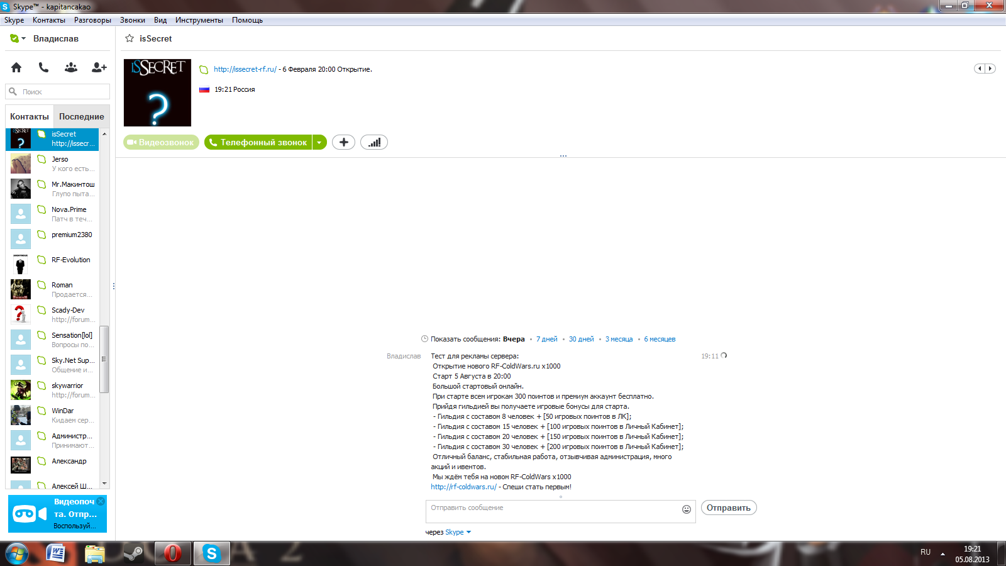1006x566 pixels.
Task: Switch to the Контакты tab
Action: (x=30, y=116)
